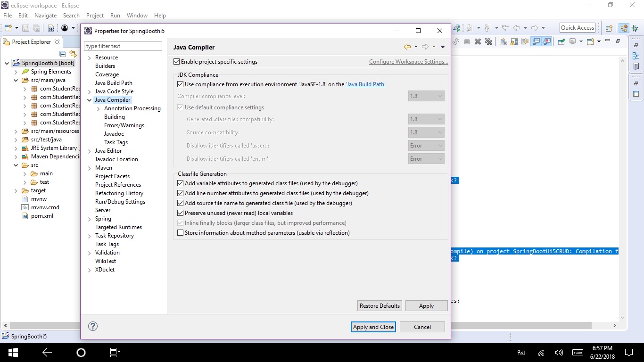
Task: Toggle Preserve unused local variables checkbox
Action: [x=180, y=213]
